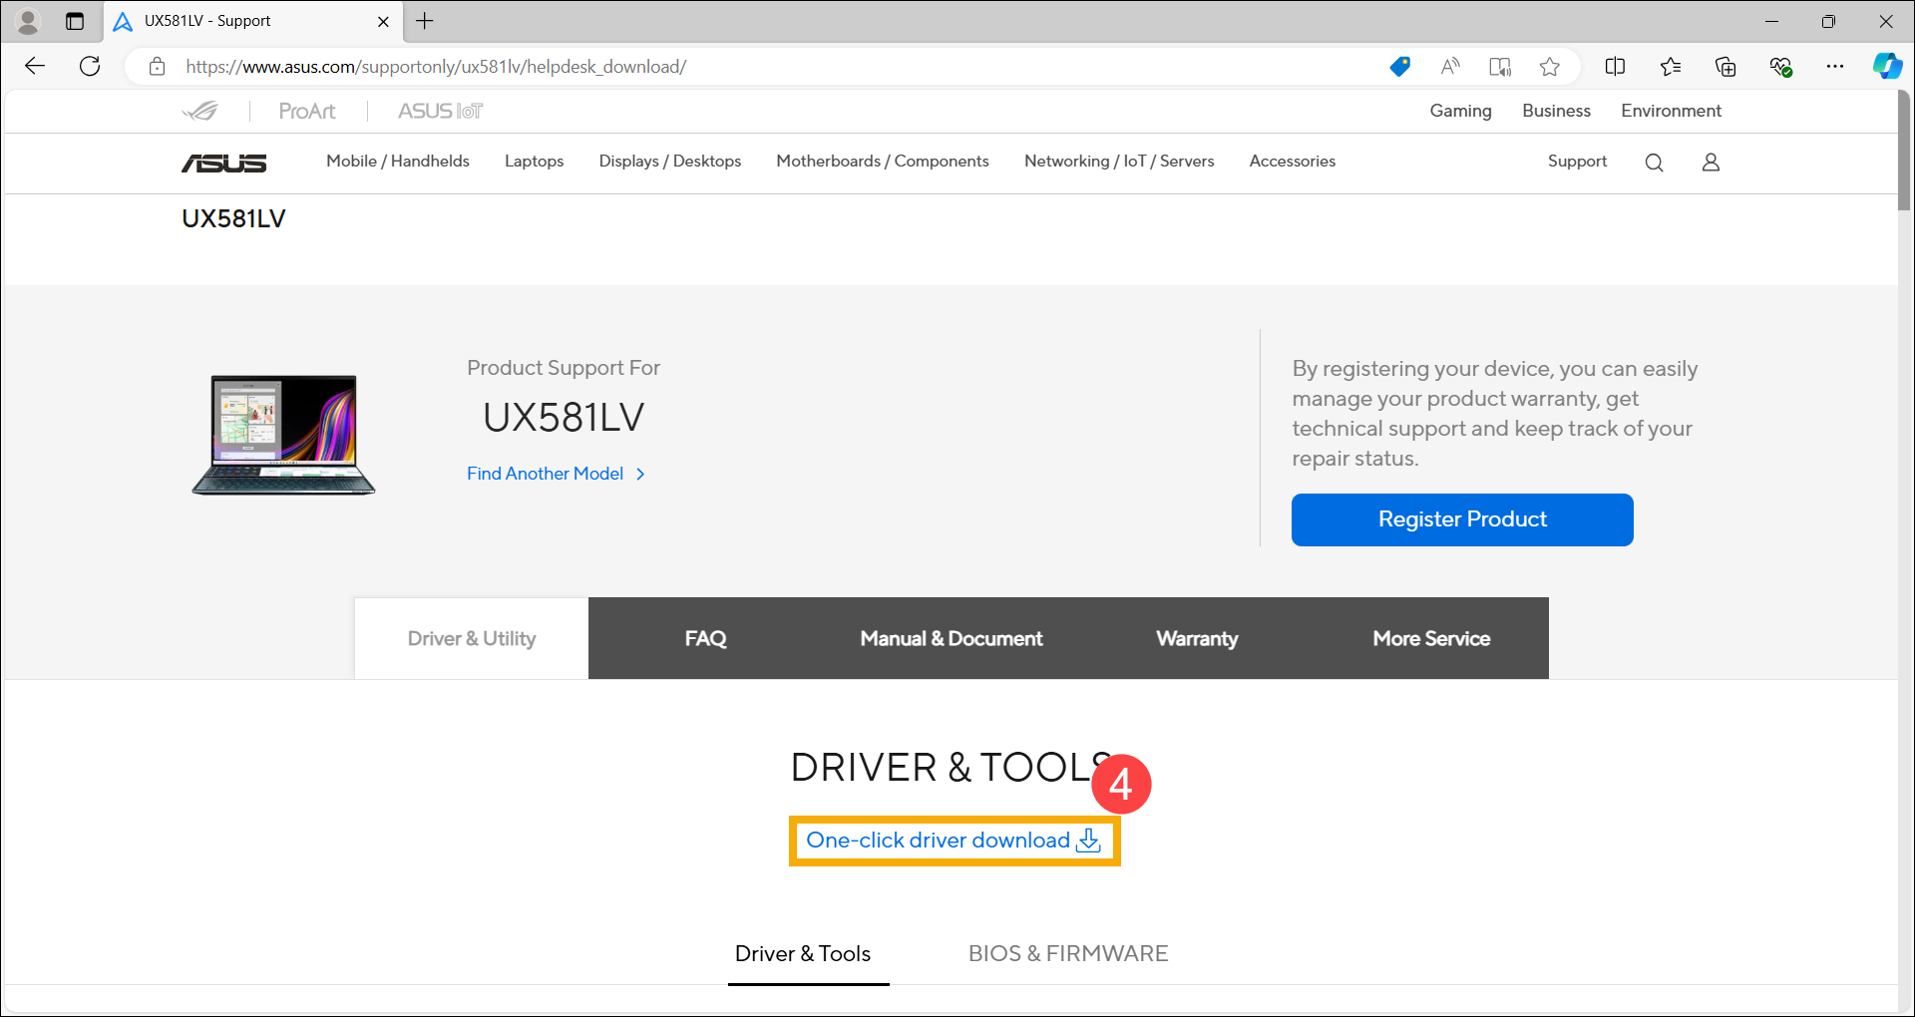Open Mobile / Handhelds menu
This screenshot has height=1017, width=1915.
[398, 161]
